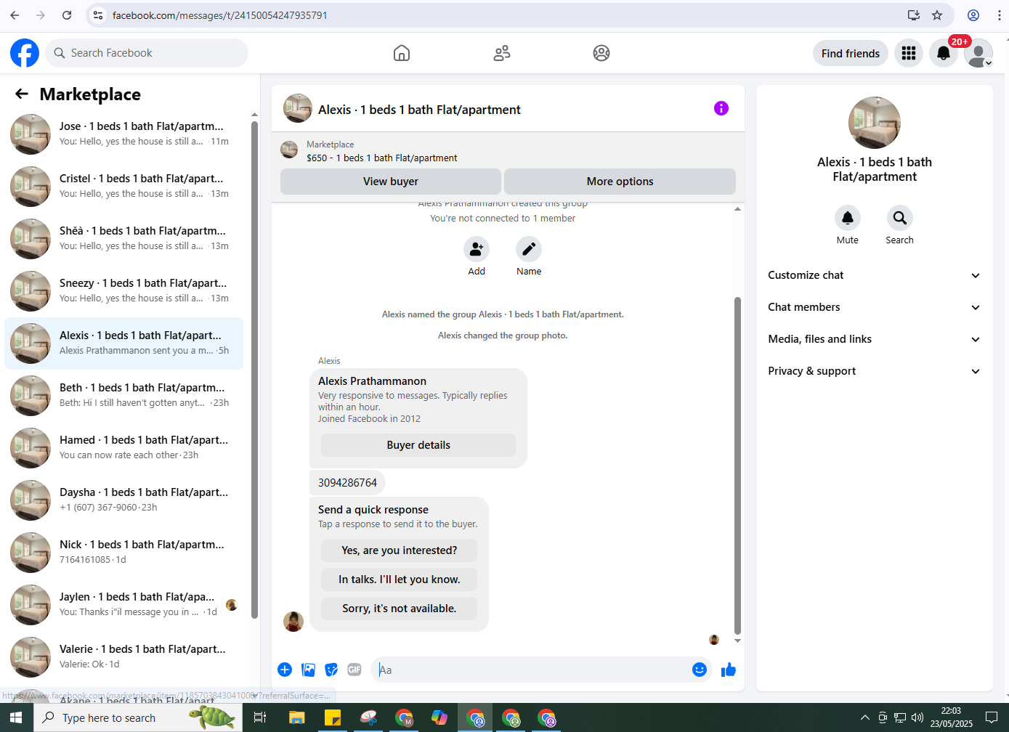This screenshot has height=732, width=1009.
Task: Click the Search magnifier in chat info panel
Action: click(900, 218)
